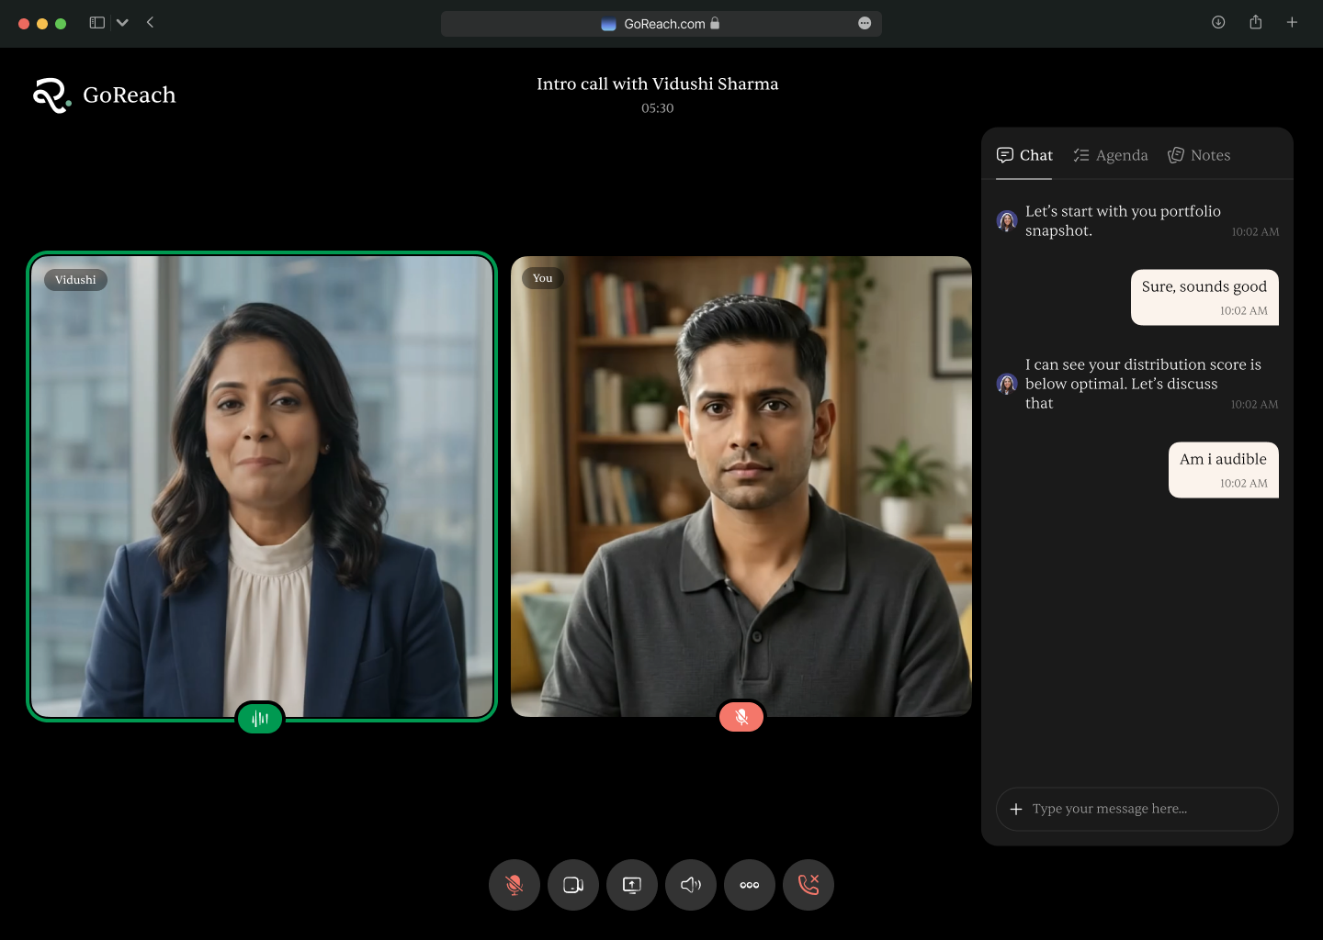Click Vidushi's avatar beside distribution score message
Image resolution: width=1323 pixels, height=940 pixels.
click(1007, 384)
